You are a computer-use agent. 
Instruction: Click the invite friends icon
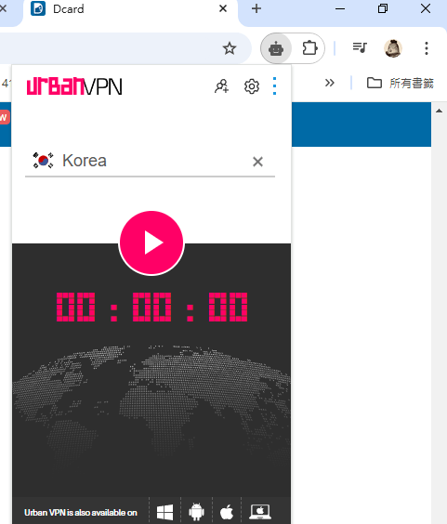(222, 86)
